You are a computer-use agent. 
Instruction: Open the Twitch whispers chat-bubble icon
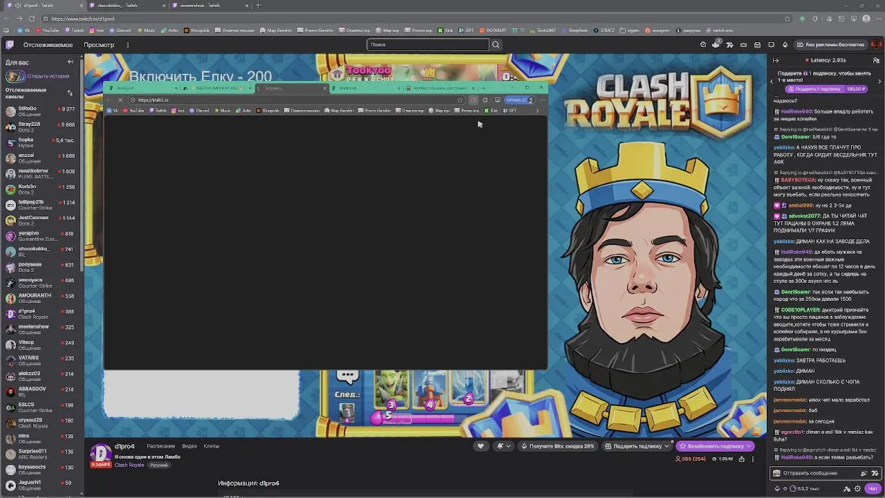point(772,45)
